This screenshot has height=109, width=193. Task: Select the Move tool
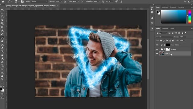(2, 9)
